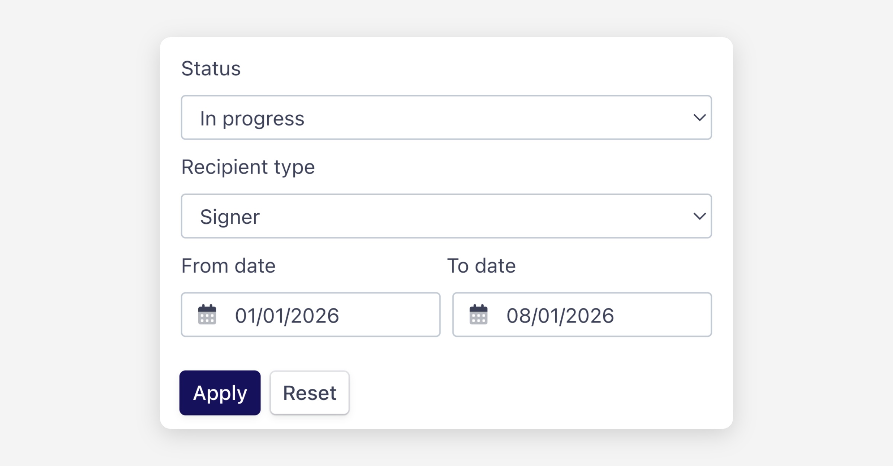
Task: Click the 01/01/2026 date text
Action: coord(287,315)
